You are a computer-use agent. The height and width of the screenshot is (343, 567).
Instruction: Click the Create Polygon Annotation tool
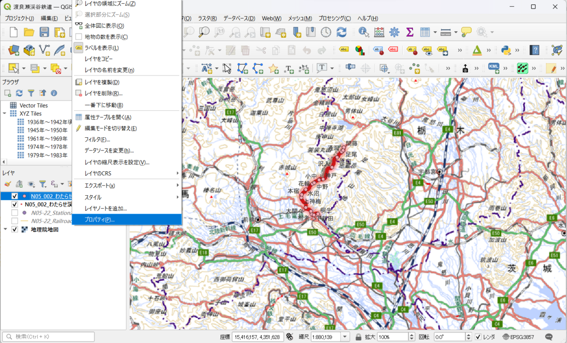(x=242, y=68)
